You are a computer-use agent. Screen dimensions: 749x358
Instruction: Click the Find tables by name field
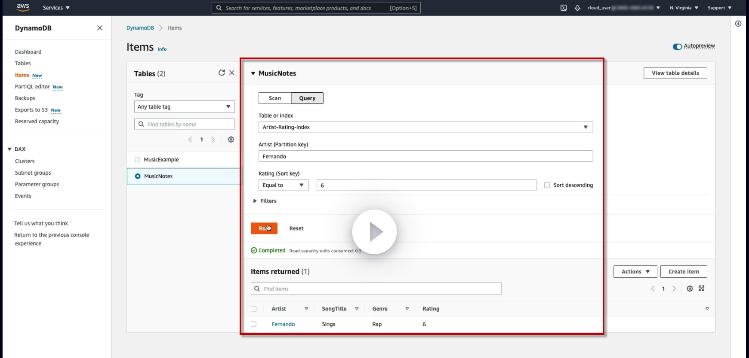click(184, 124)
